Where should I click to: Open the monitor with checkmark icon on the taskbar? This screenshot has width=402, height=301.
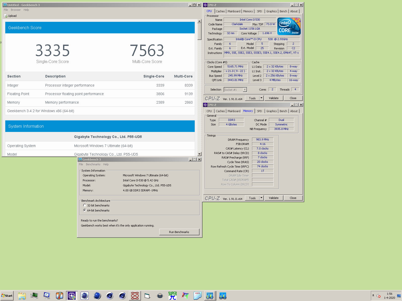[47, 296]
